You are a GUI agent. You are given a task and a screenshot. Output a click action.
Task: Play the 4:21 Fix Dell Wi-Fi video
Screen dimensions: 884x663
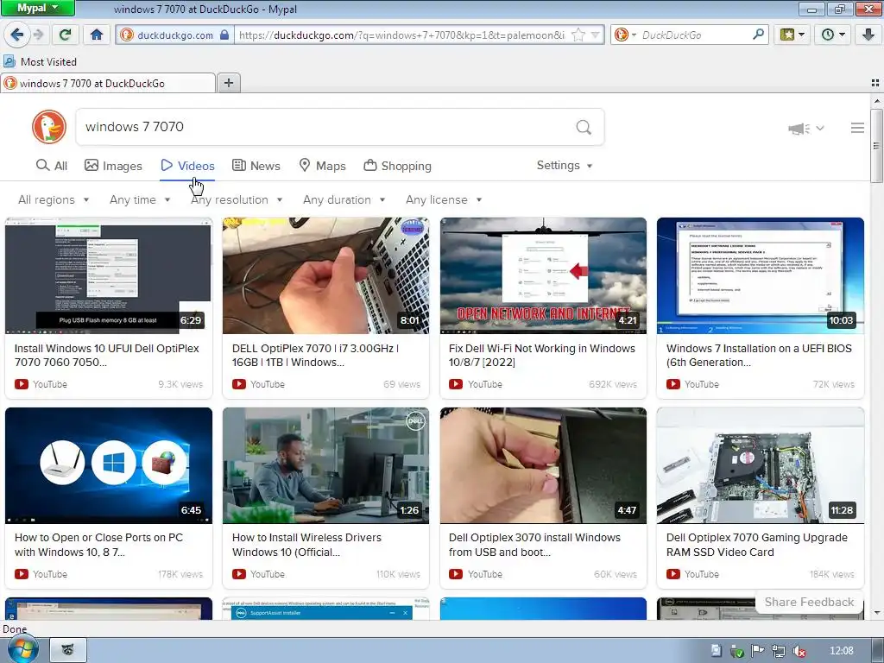tap(544, 275)
